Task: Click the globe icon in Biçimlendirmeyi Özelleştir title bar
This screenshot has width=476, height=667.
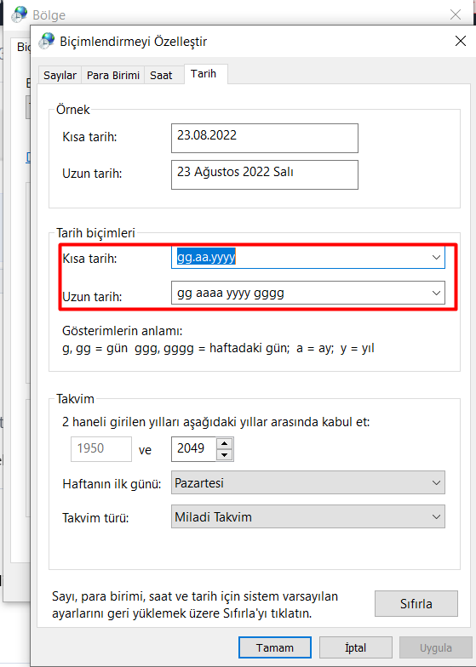Action: point(46,41)
